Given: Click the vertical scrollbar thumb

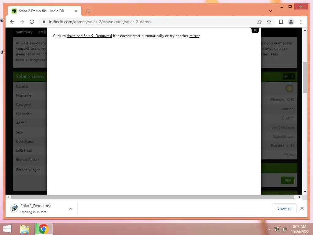Looking at the screenshot, I should point(305,77).
